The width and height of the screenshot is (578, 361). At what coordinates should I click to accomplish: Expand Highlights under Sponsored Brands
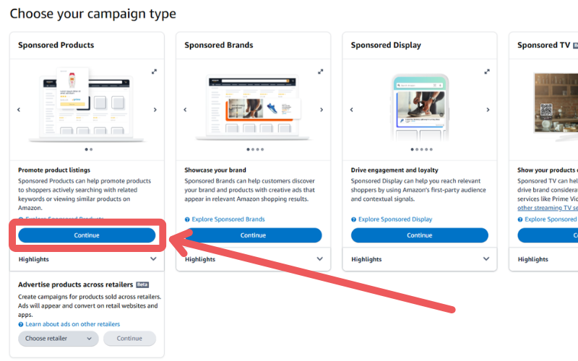(254, 259)
